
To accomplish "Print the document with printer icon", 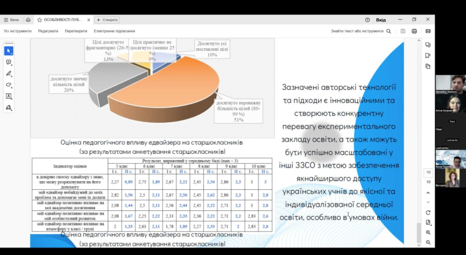I will [415, 30].
